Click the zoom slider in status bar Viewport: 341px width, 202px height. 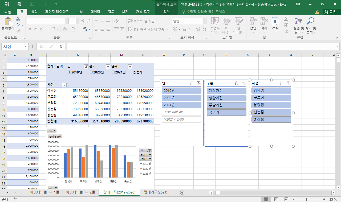coord(307,199)
